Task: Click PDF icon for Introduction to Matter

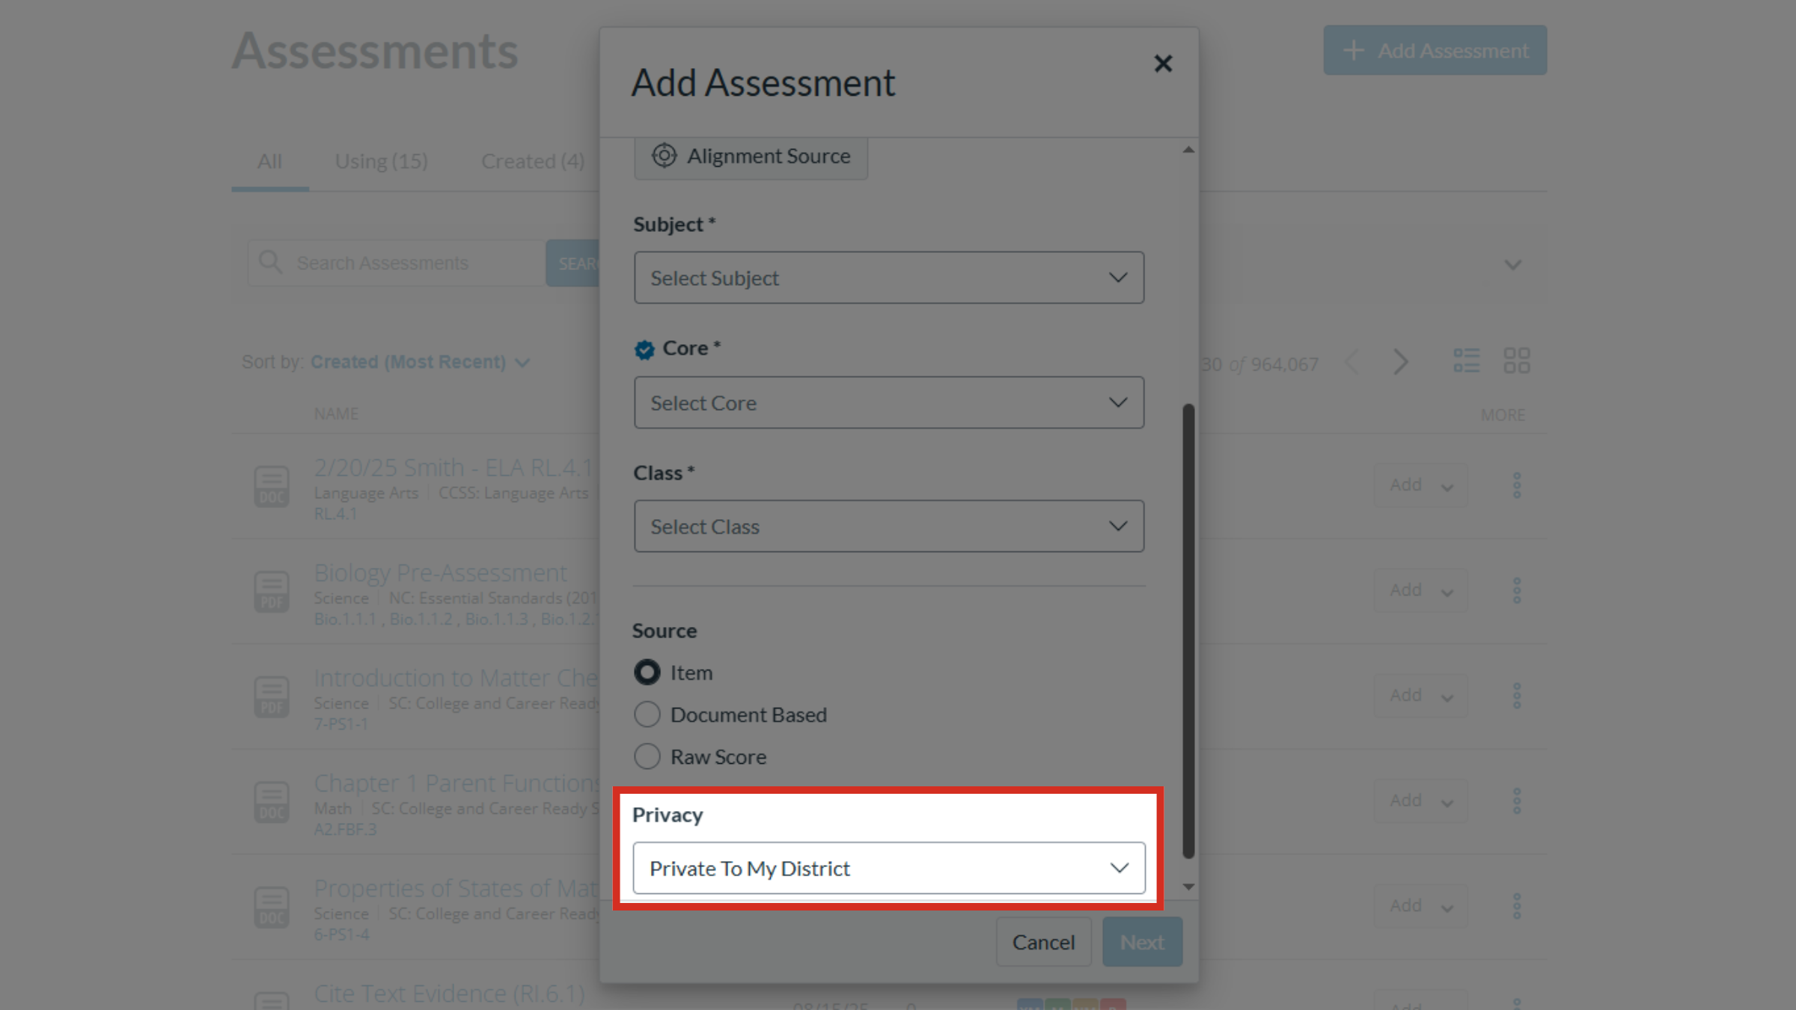Action: coord(272,697)
